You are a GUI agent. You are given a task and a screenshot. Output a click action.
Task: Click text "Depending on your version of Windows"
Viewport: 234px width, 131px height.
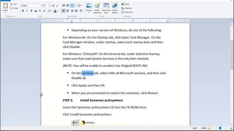pos(99,30)
